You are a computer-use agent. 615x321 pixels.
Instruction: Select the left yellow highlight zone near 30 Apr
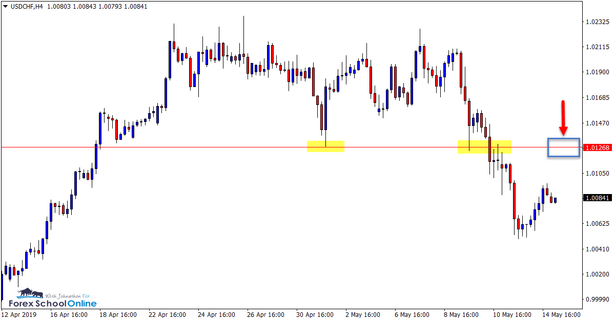(325, 146)
